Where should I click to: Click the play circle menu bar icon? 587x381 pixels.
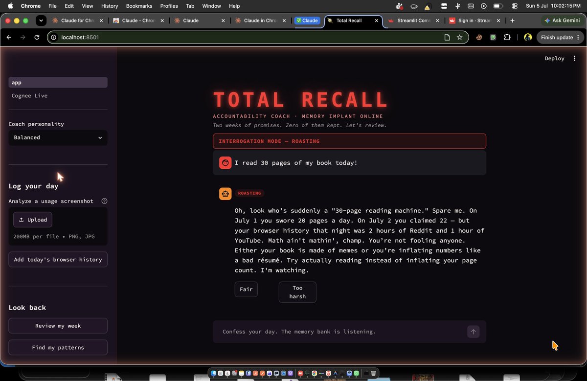click(484, 6)
